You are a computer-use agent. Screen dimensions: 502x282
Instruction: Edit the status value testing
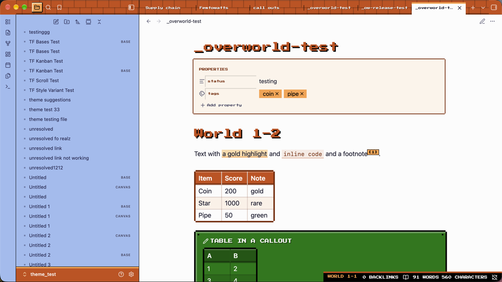coord(268,81)
